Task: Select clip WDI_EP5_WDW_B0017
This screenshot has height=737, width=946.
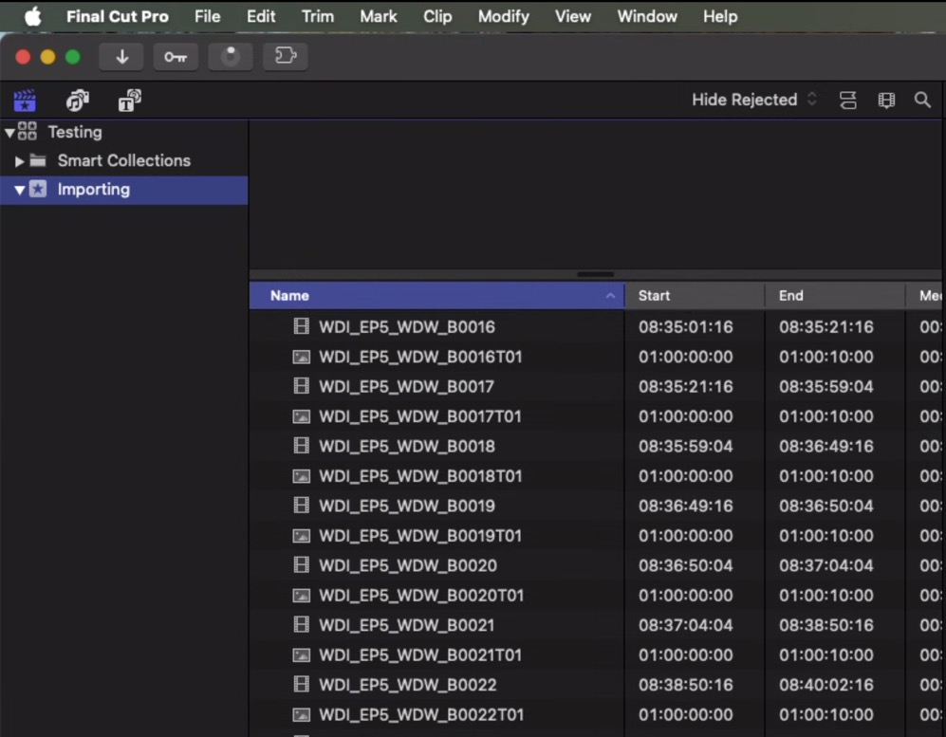Action: (x=406, y=387)
